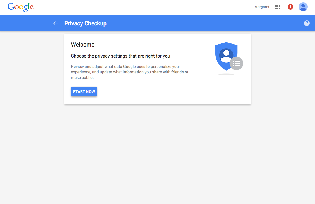Screen dimensions: 315x204
Task: Click the person silhouette inside the shield
Action: coord(226,55)
